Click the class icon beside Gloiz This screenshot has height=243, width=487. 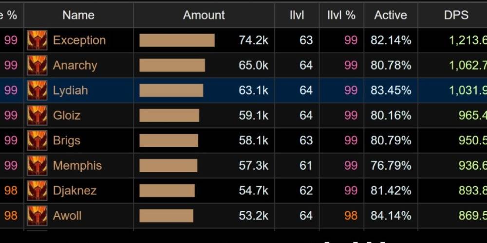37,116
